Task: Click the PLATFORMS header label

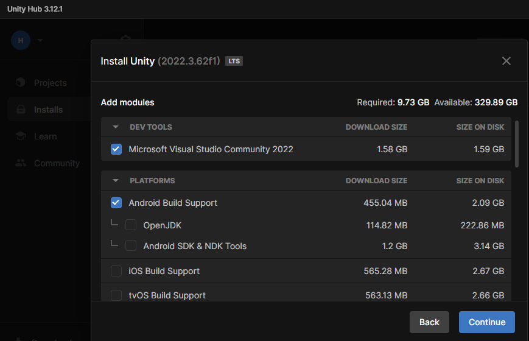Action: click(x=152, y=181)
